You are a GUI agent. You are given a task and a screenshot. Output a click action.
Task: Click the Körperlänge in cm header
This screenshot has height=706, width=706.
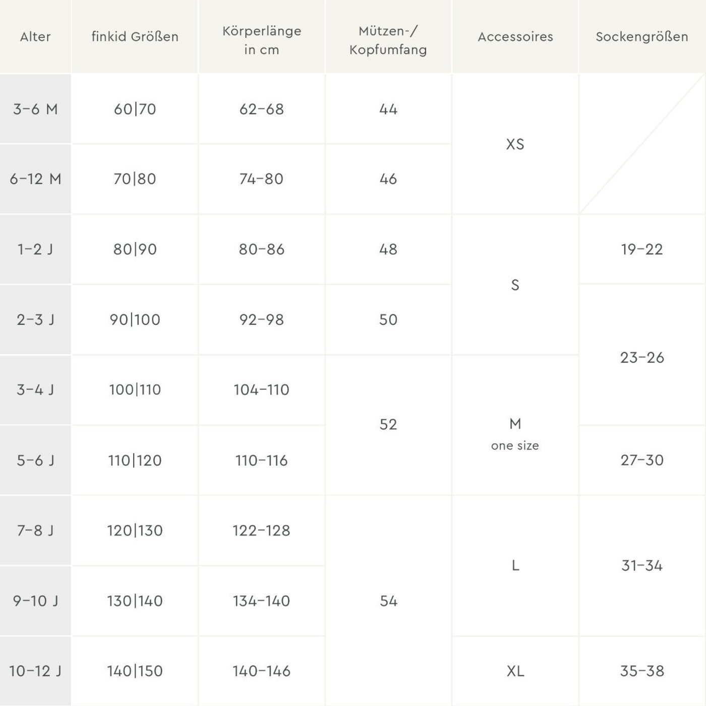point(262,40)
